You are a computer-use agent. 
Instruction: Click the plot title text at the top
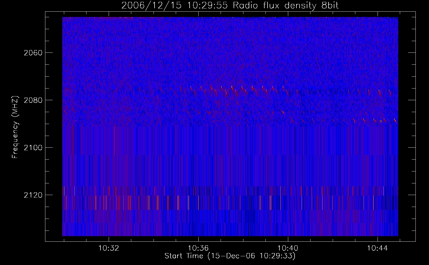[230, 6]
